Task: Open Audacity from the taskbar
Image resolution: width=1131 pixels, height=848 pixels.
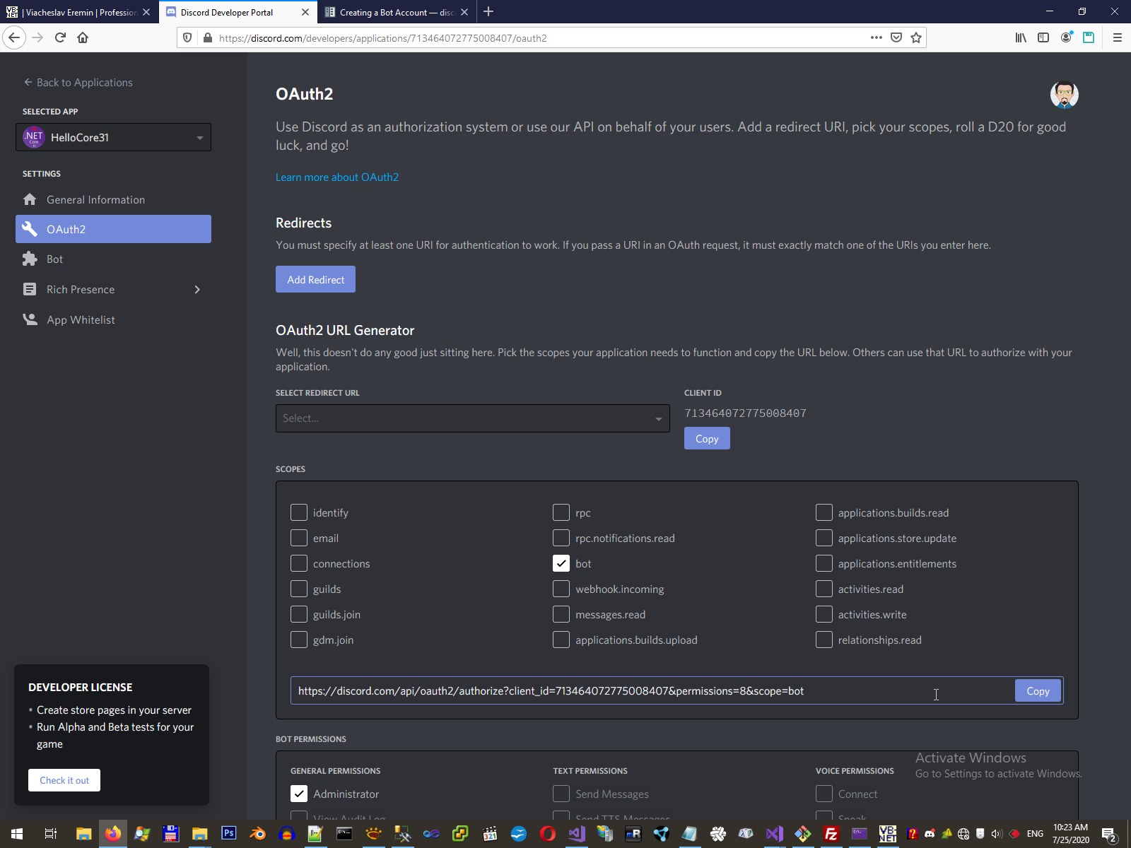Action: pyautogui.click(x=286, y=834)
